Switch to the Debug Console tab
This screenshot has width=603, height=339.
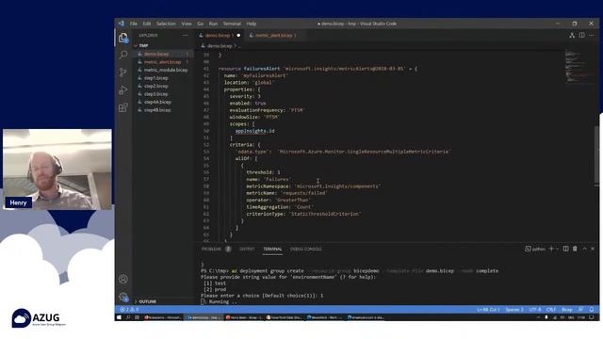click(x=305, y=249)
